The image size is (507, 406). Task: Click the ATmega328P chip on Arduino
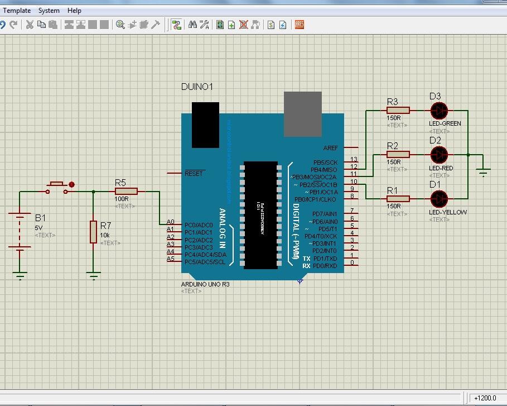click(x=260, y=215)
